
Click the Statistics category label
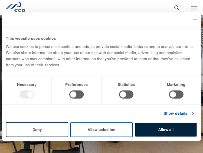coord(126,85)
